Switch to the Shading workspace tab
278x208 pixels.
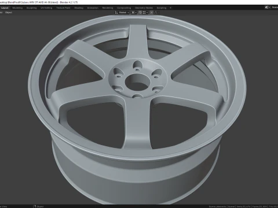[x=79, y=8]
